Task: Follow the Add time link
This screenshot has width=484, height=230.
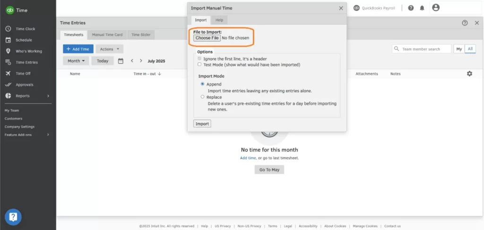Action: coord(248,158)
